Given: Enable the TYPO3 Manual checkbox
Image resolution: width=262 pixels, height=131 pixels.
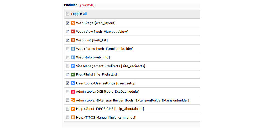Looking at the screenshot, I should coord(68,117).
